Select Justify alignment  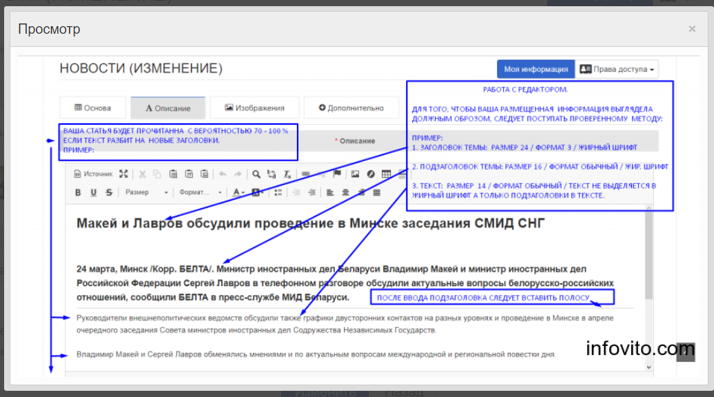(x=376, y=192)
